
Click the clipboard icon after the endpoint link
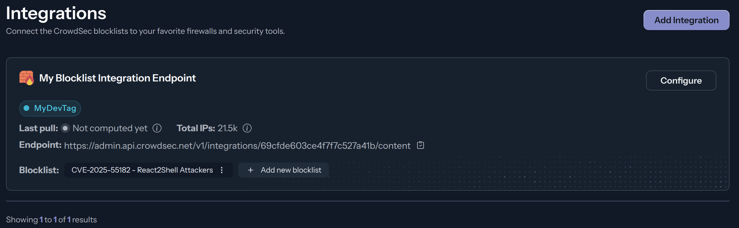click(421, 145)
